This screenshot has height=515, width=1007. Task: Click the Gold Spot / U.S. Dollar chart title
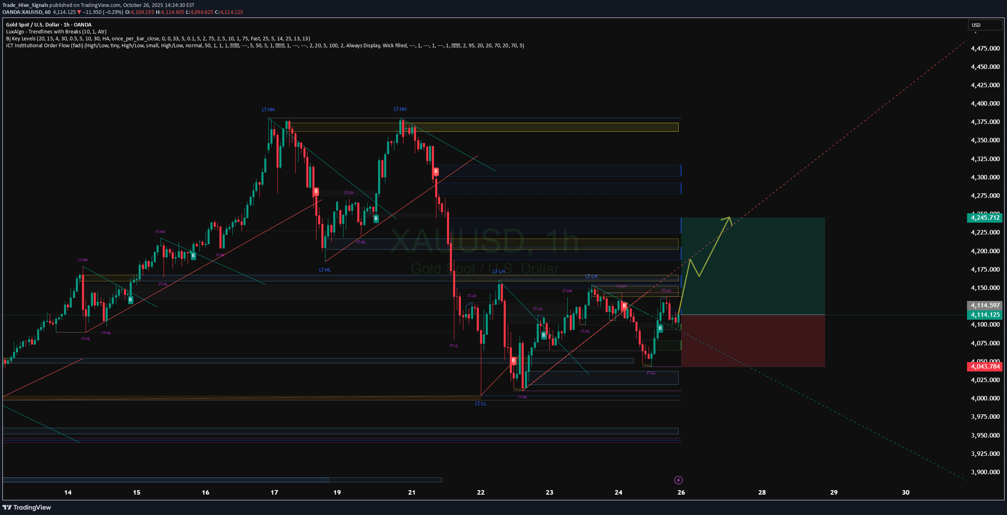33,24
